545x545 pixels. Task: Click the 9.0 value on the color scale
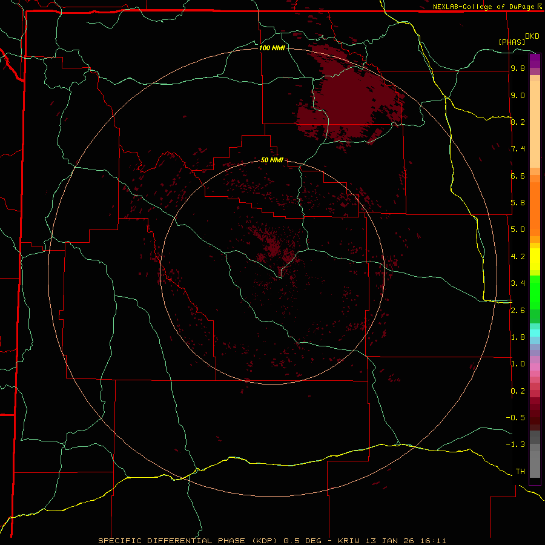(518, 95)
